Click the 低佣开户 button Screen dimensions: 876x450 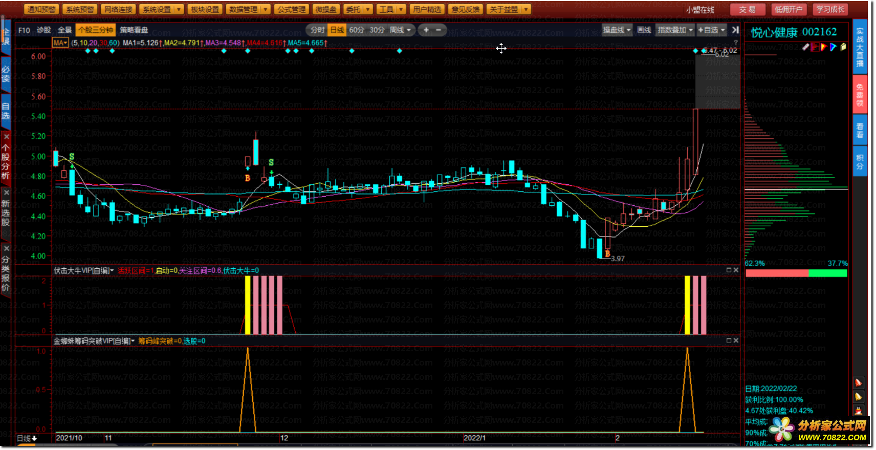point(788,9)
